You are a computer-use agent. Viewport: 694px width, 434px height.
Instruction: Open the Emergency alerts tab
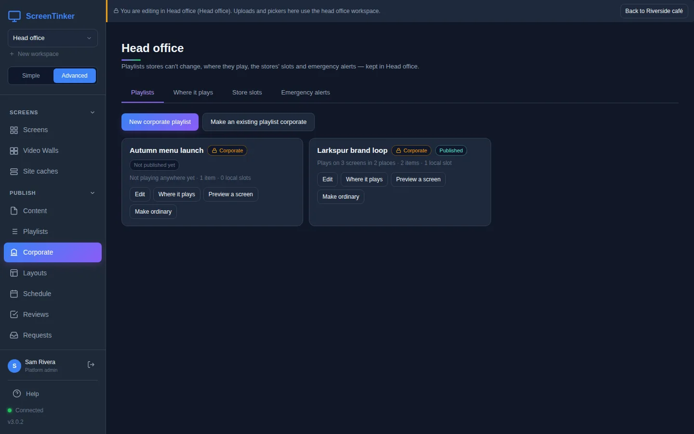coord(306,93)
